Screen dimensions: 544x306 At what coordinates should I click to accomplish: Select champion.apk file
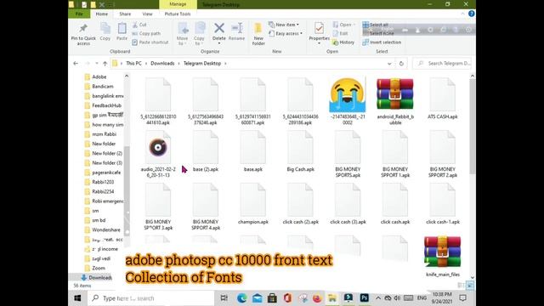253,203
